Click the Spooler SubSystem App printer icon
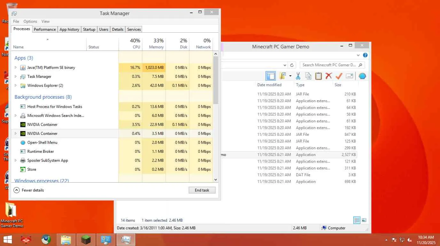Image resolution: width=440 pixels, height=246 pixels. [23, 160]
